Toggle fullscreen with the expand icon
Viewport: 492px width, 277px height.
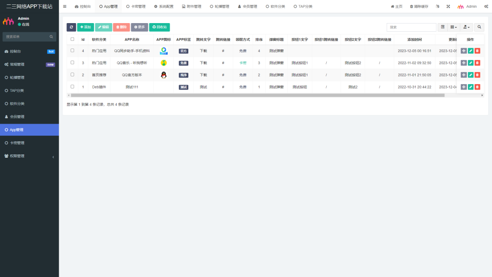(x=448, y=7)
